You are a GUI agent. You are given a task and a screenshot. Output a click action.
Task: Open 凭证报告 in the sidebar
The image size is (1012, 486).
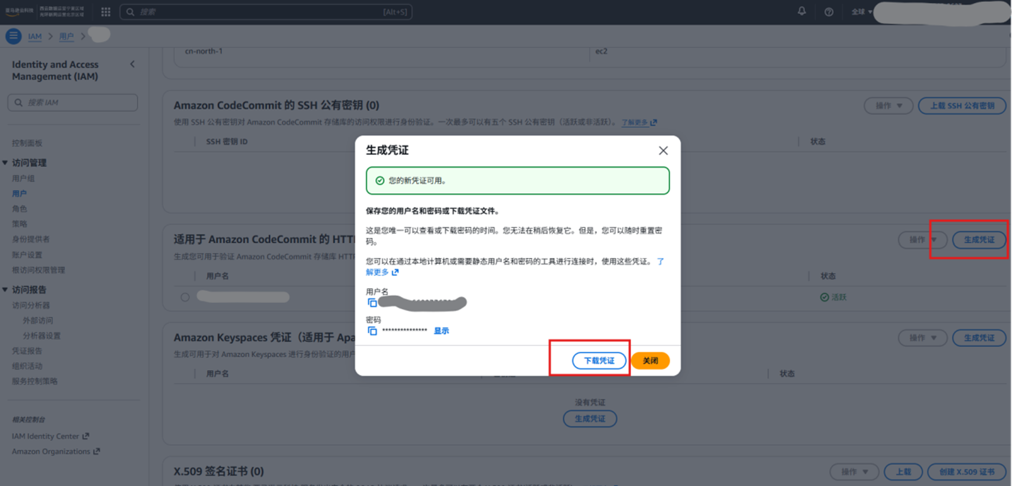[x=27, y=351]
